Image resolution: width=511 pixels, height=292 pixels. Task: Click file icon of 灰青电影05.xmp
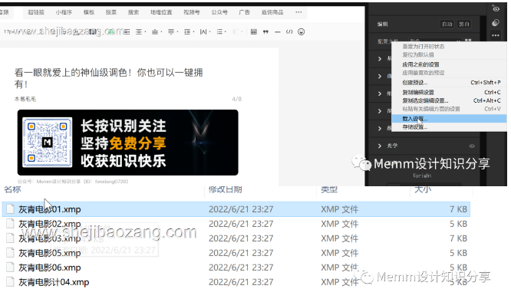(x=10, y=253)
